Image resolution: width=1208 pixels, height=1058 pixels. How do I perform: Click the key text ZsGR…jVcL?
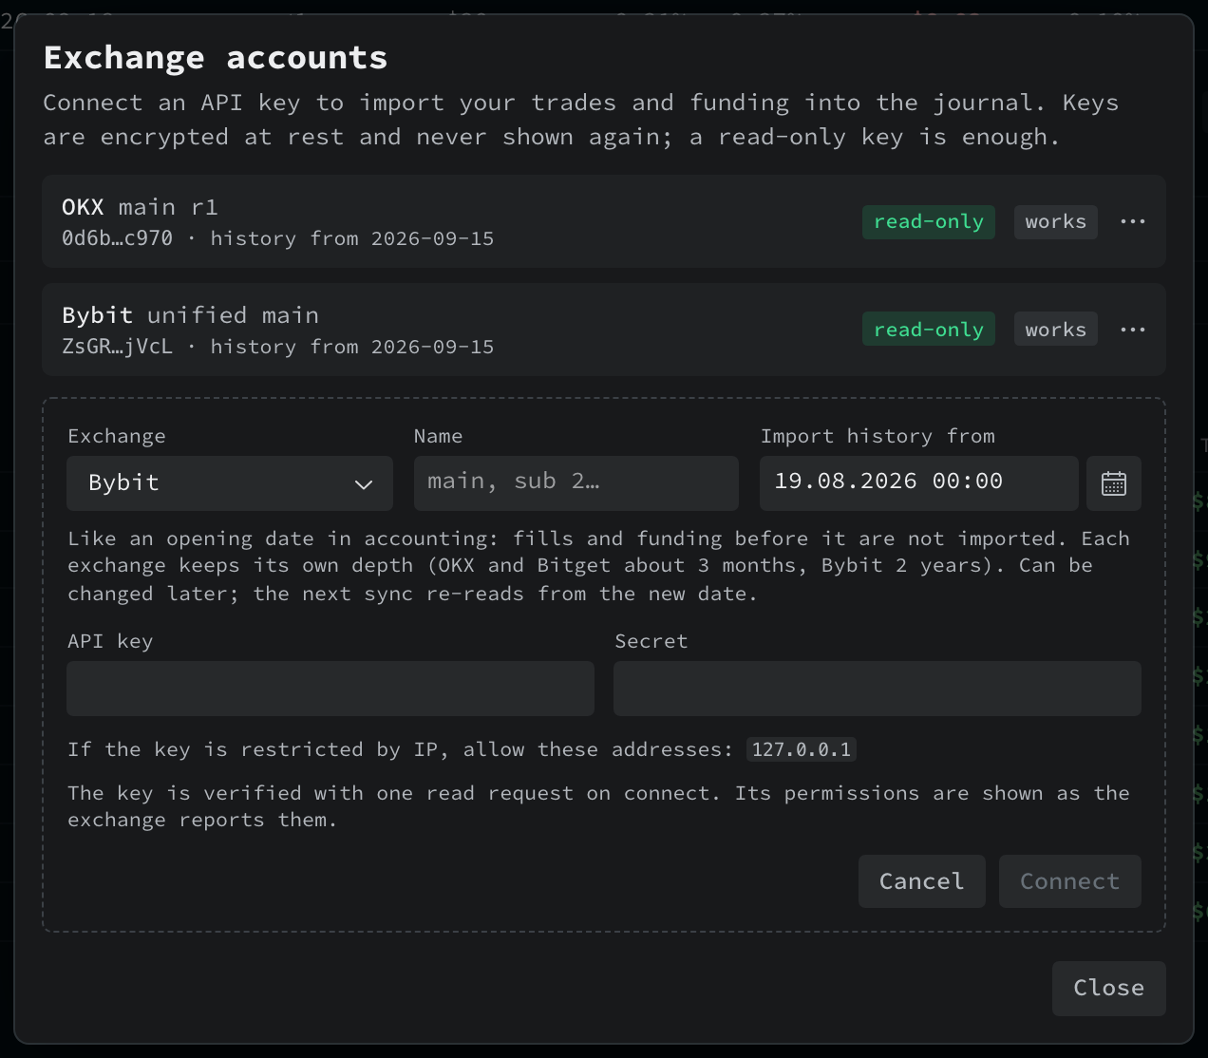(118, 347)
